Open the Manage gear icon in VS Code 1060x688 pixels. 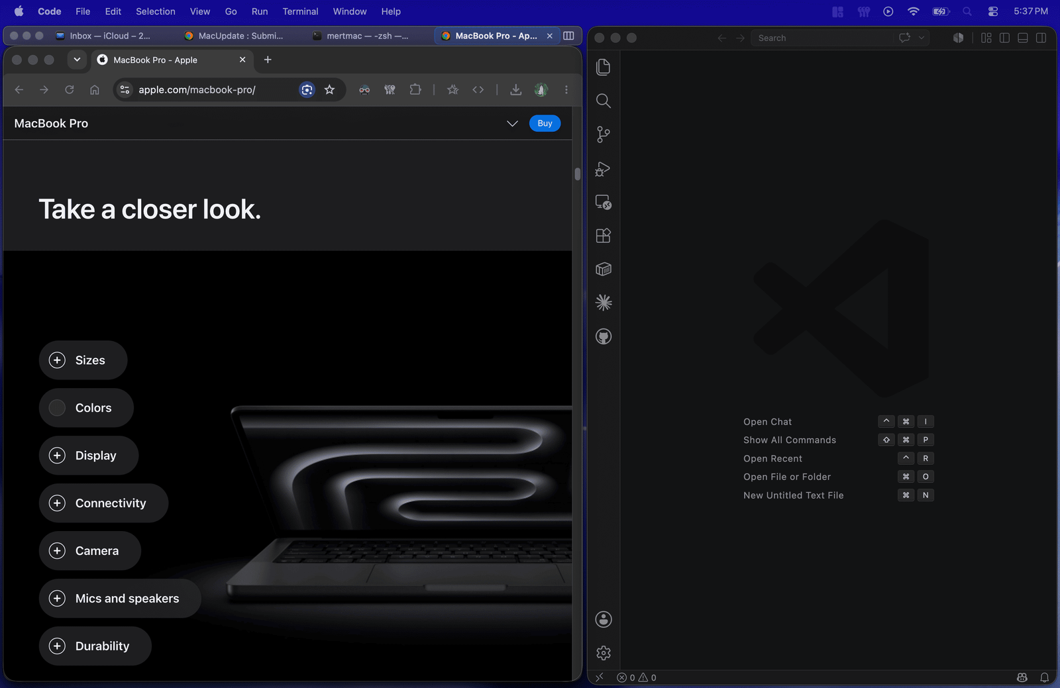tap(603, 653)
